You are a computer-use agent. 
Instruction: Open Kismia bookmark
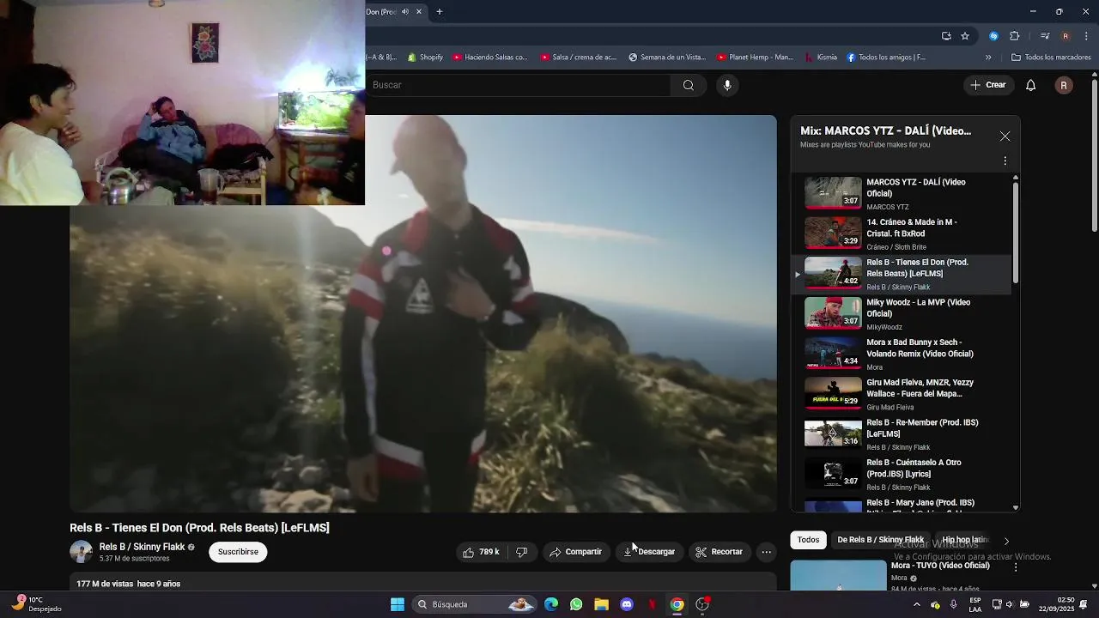pyautogui.click(x=821, y=58)
